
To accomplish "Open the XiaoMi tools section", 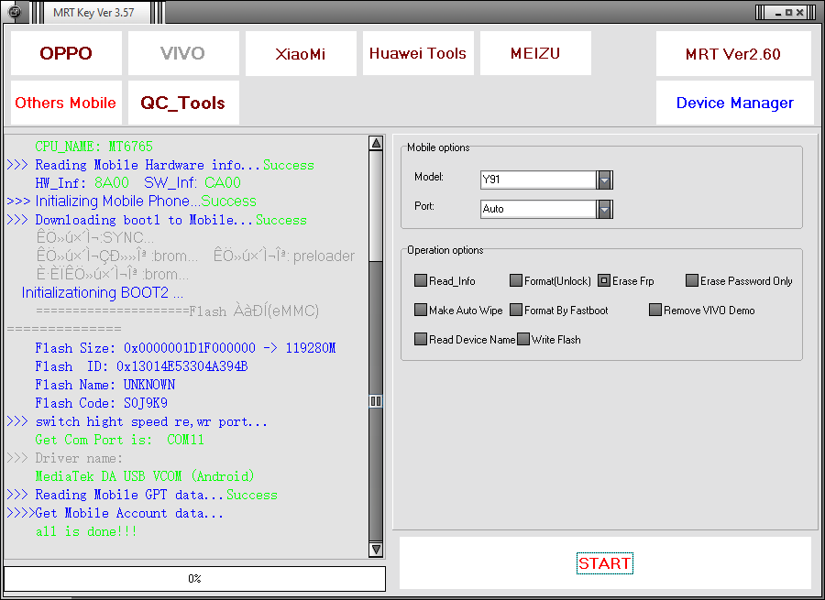I will (301, 53).
